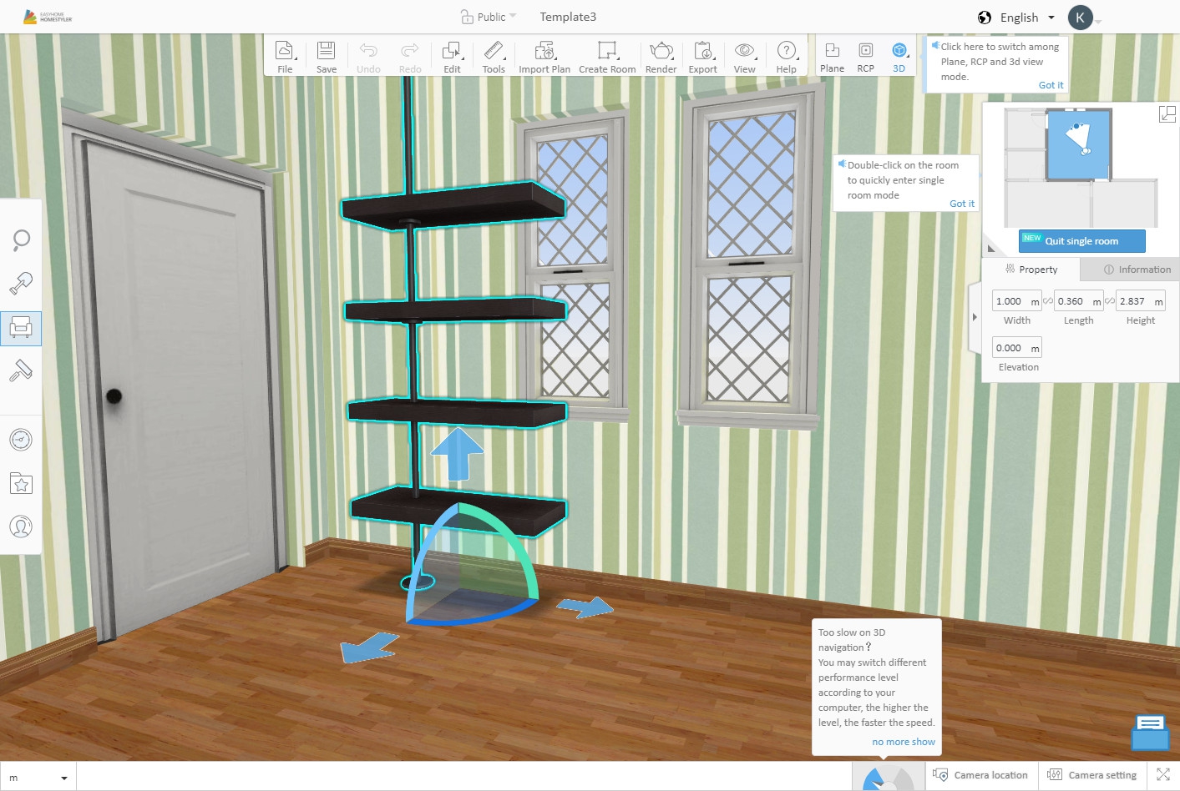Select the right lattice window

(x=748, y=256)
